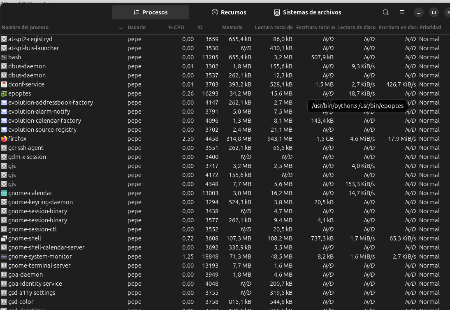Click the gnome-system-monitor process icon
Image resolution: width=450 pixels, height=310 pixels.
pos(4,256)
